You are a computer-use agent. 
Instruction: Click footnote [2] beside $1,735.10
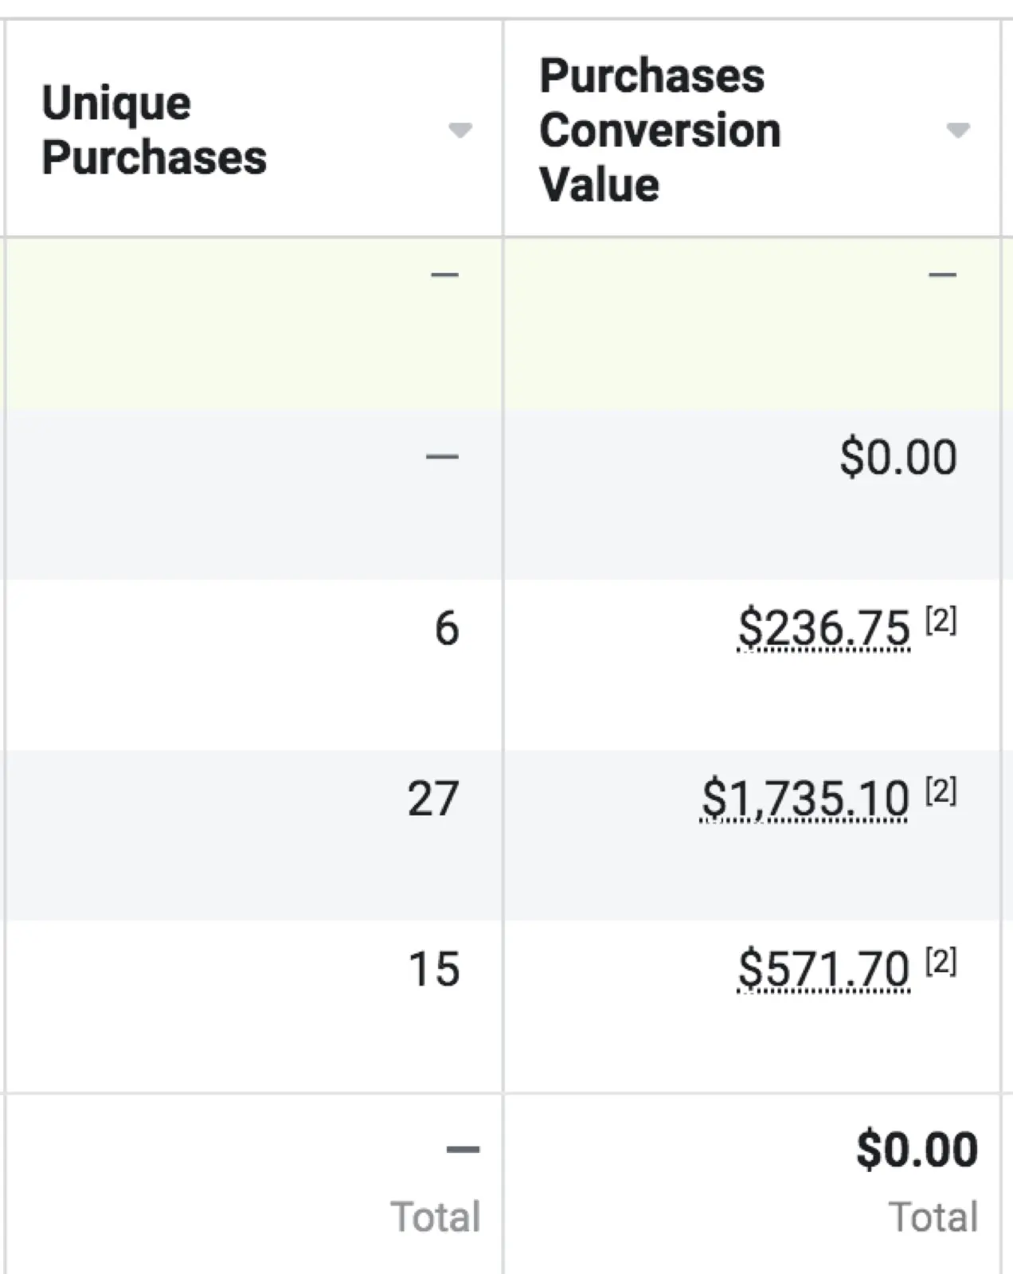tap(941, 791)
